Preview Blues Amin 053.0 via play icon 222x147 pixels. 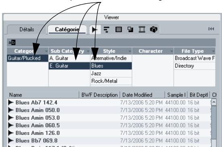pyautogui.click(x=11, y=118)
